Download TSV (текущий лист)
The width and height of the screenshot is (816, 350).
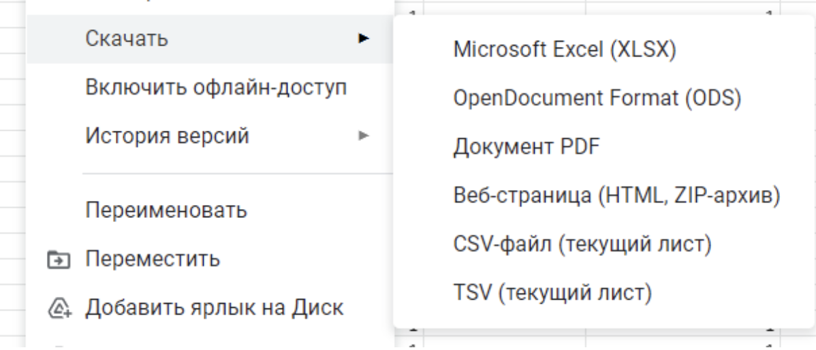[603, 293]
